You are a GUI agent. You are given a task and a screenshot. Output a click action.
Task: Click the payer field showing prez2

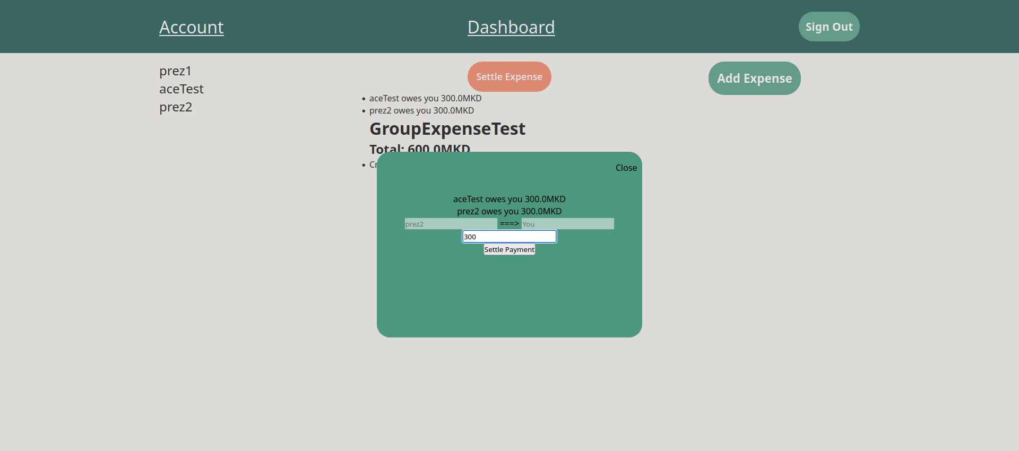coord(451,224)
